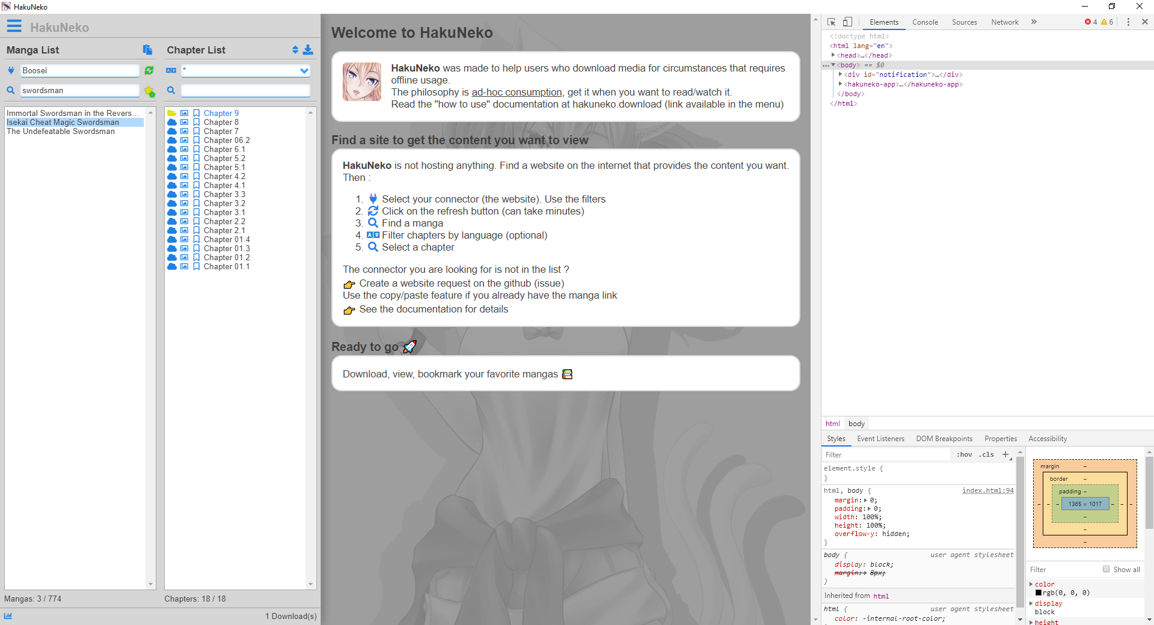Open the hamburger menu
Viewport: 1154px width, 625px height.
coord(14,26)
